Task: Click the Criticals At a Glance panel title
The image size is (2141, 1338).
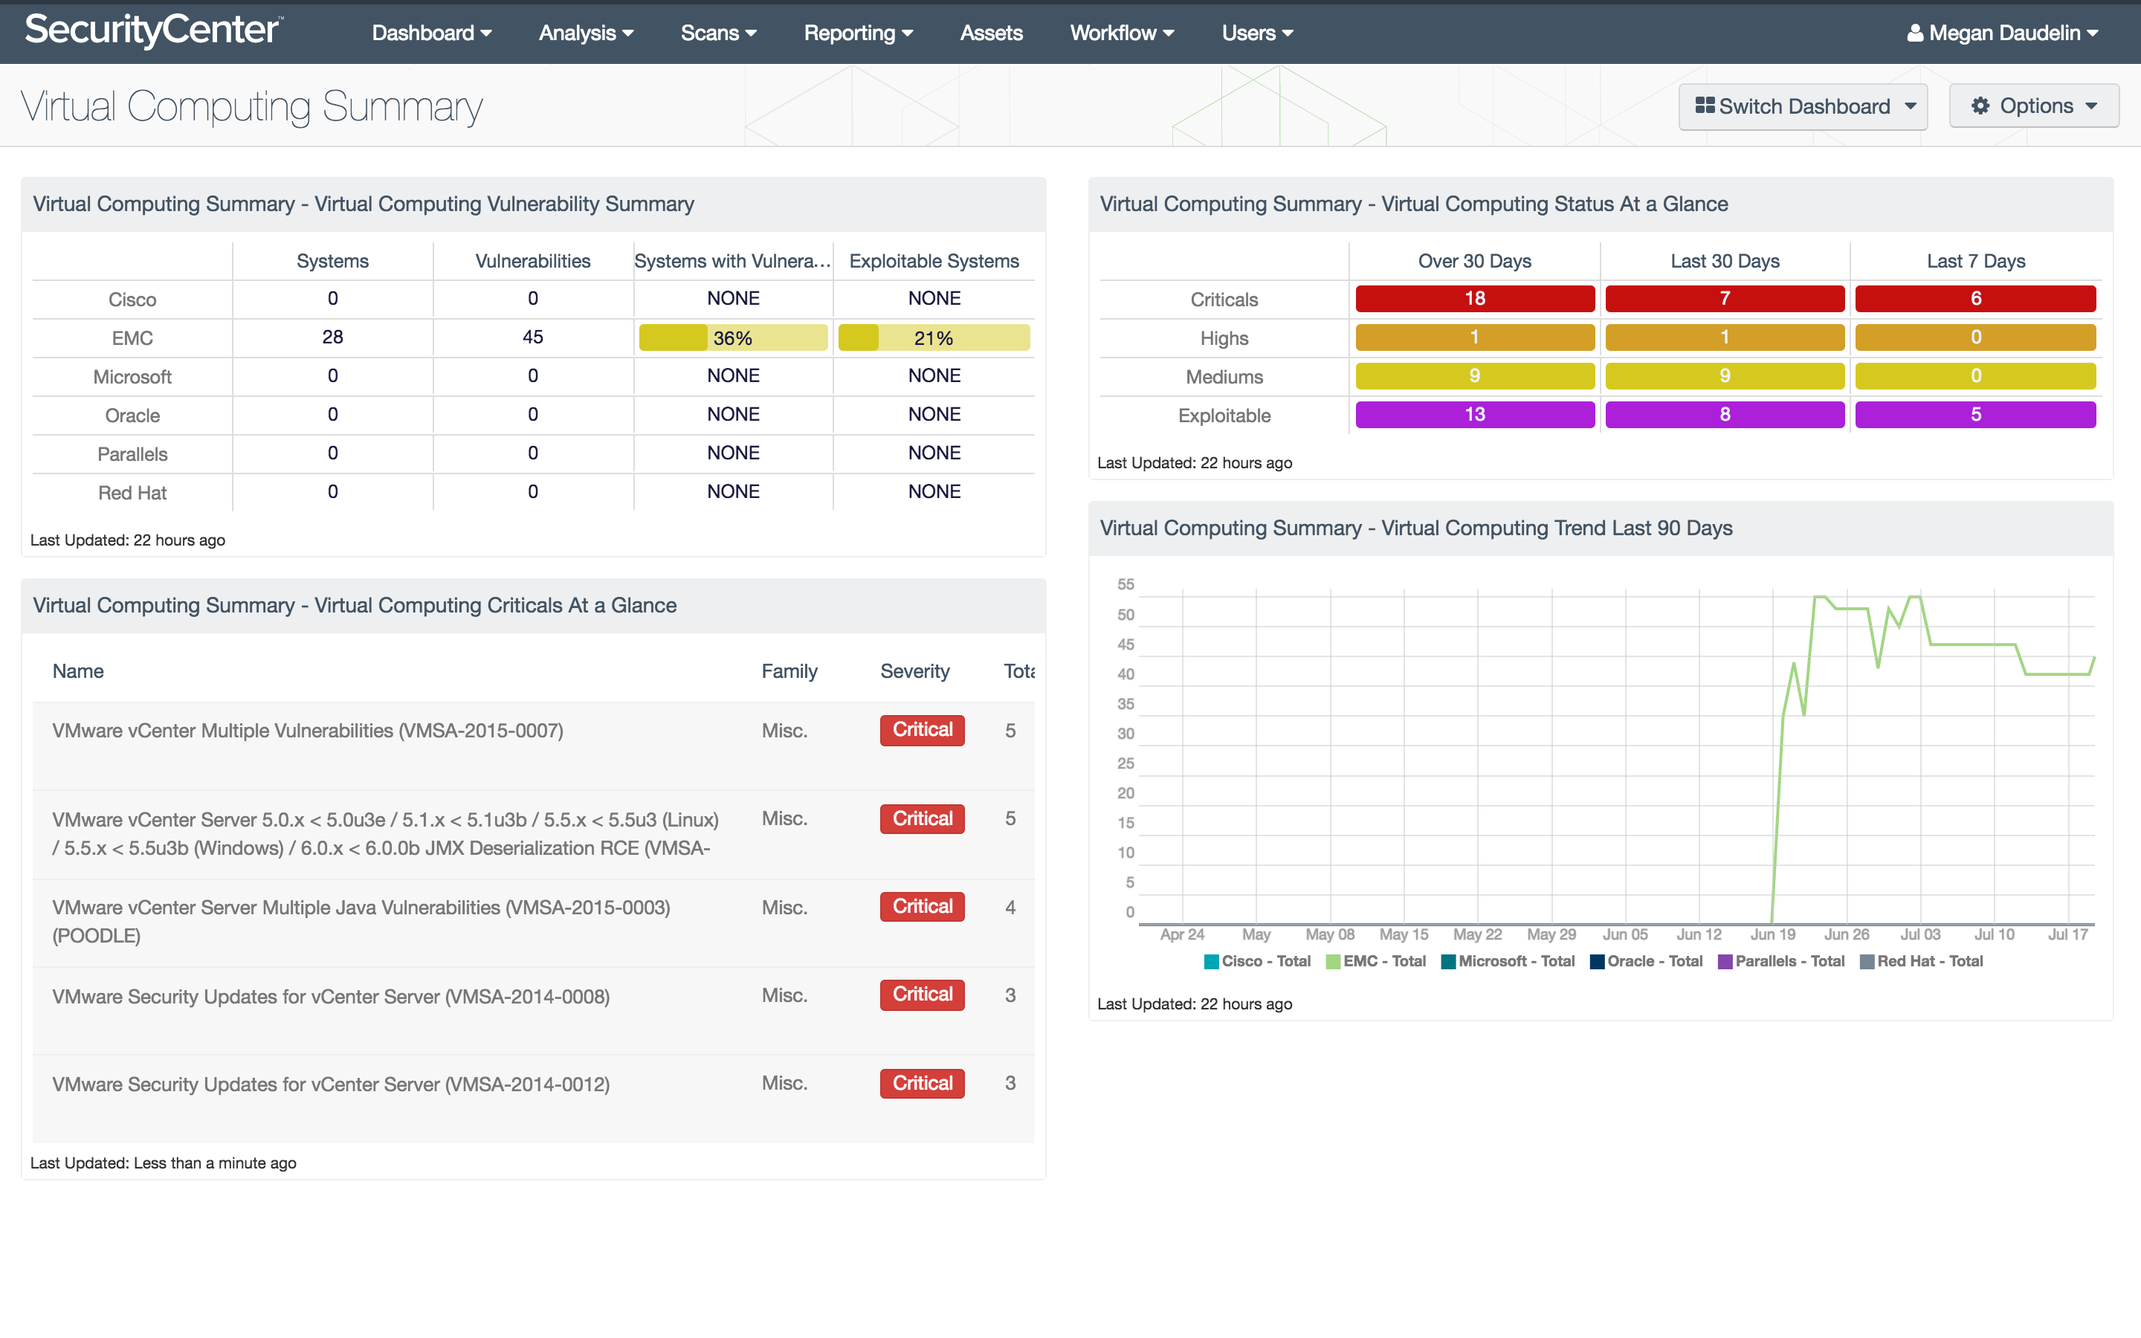Action: (x=355, y=605)
